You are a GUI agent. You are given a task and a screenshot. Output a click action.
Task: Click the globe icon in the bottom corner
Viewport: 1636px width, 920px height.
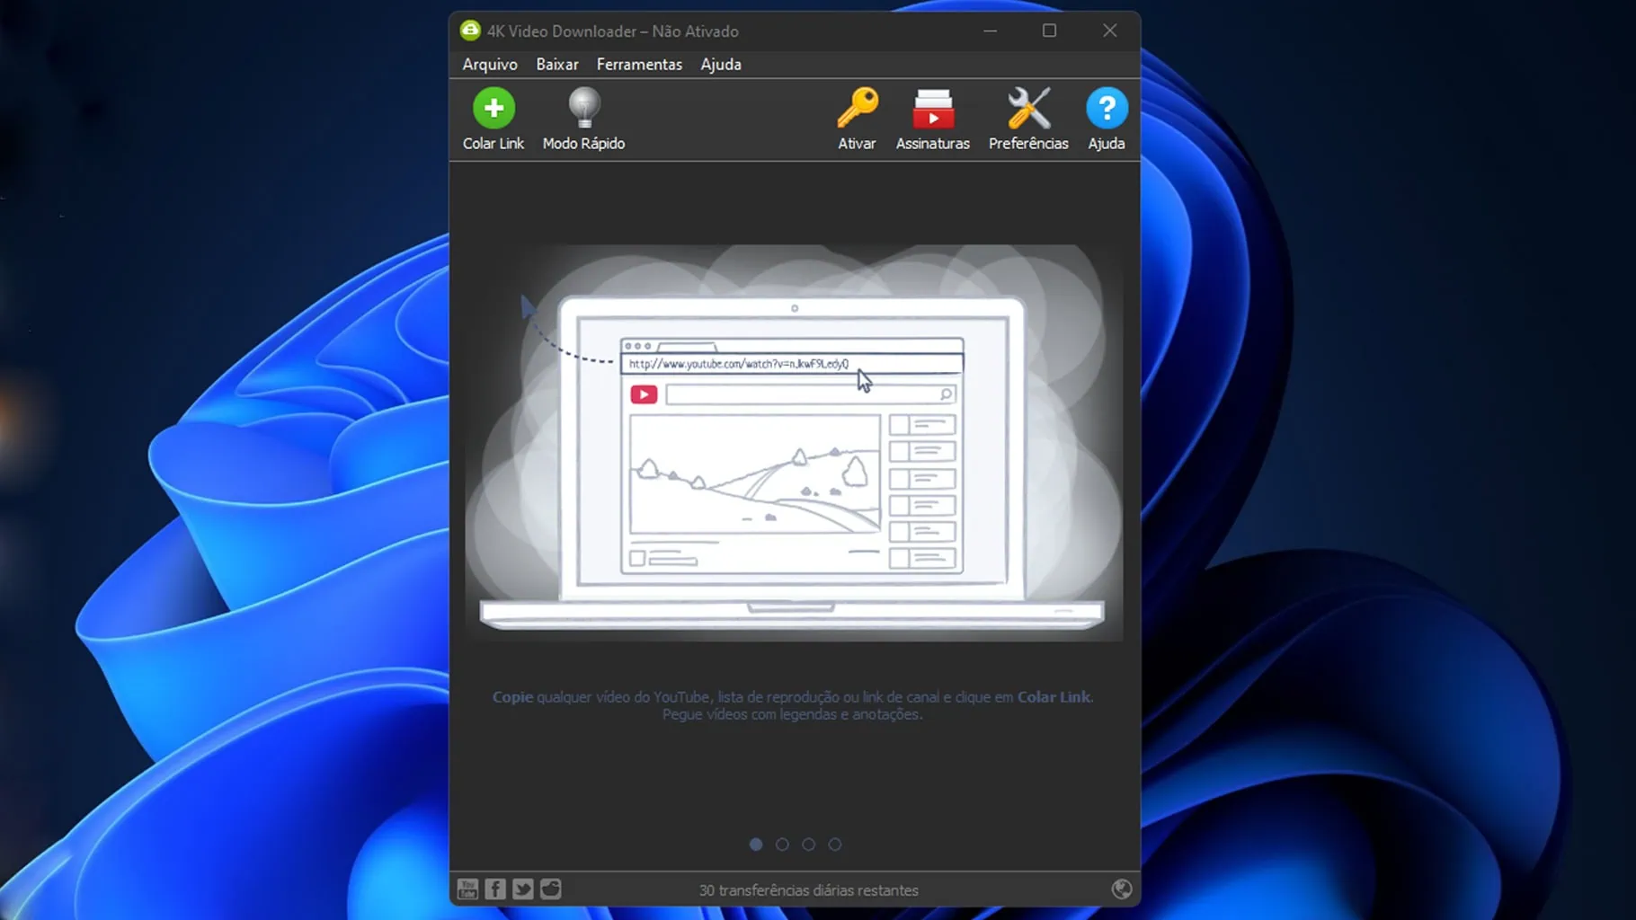1121,889
